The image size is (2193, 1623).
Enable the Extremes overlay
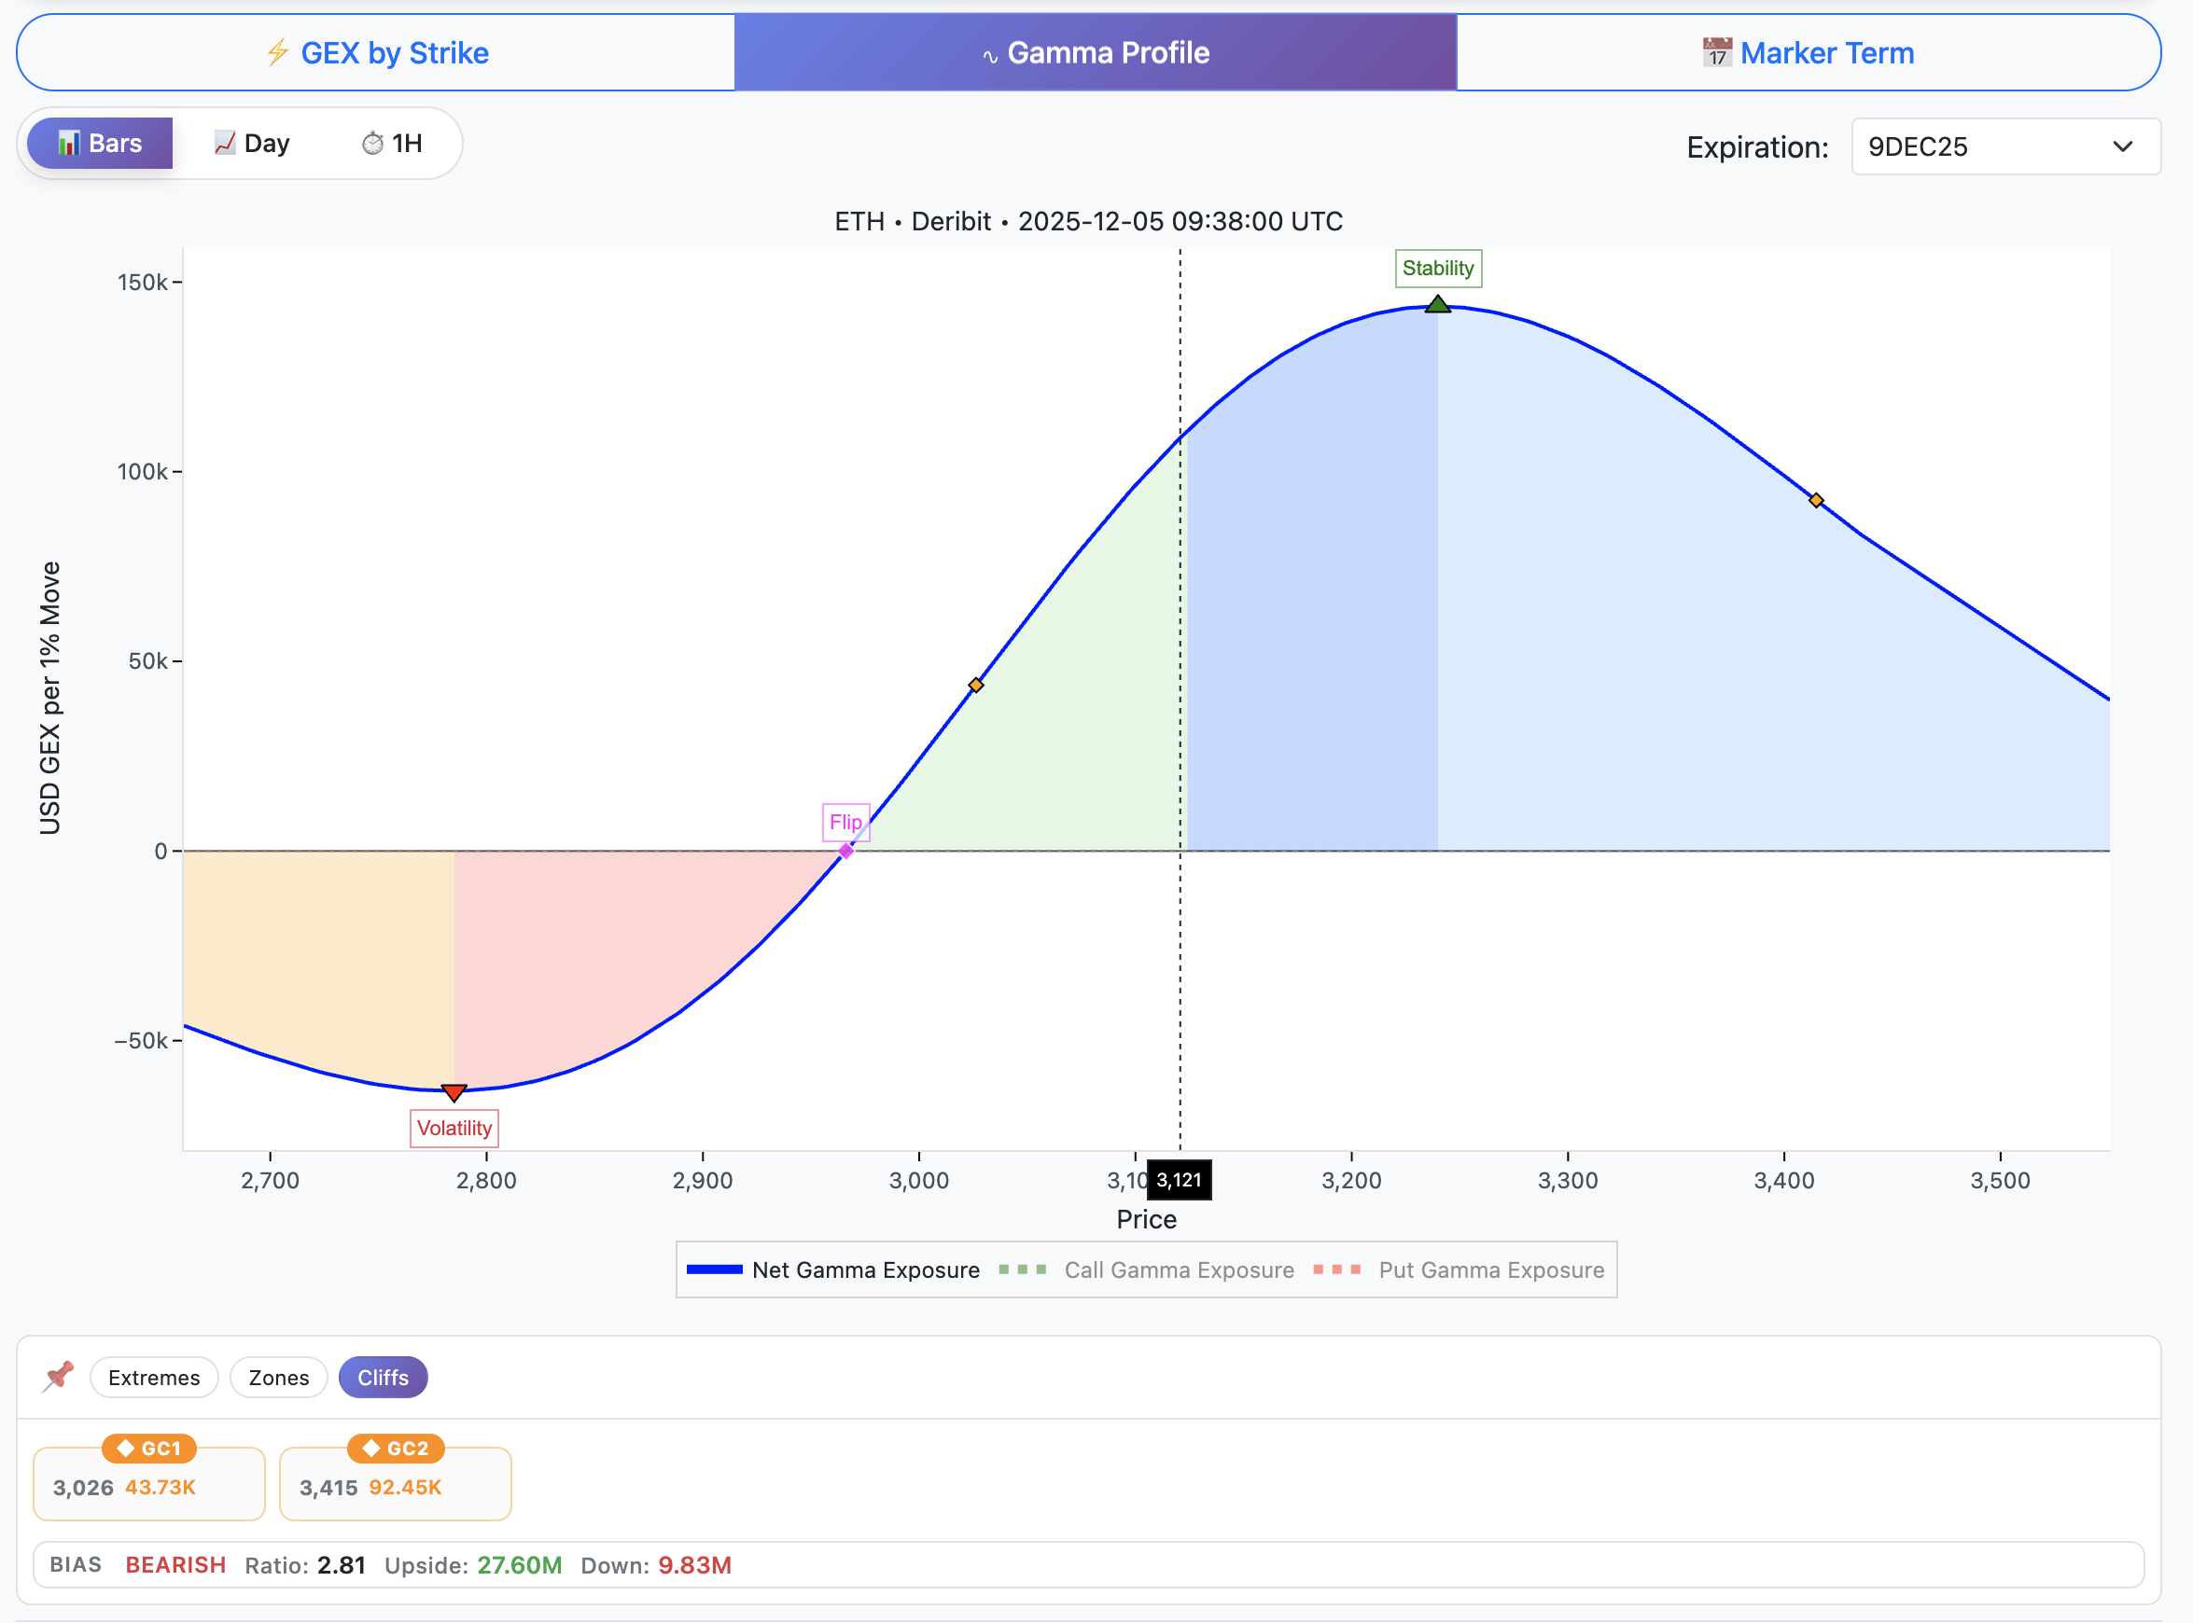pos(153,1377)
